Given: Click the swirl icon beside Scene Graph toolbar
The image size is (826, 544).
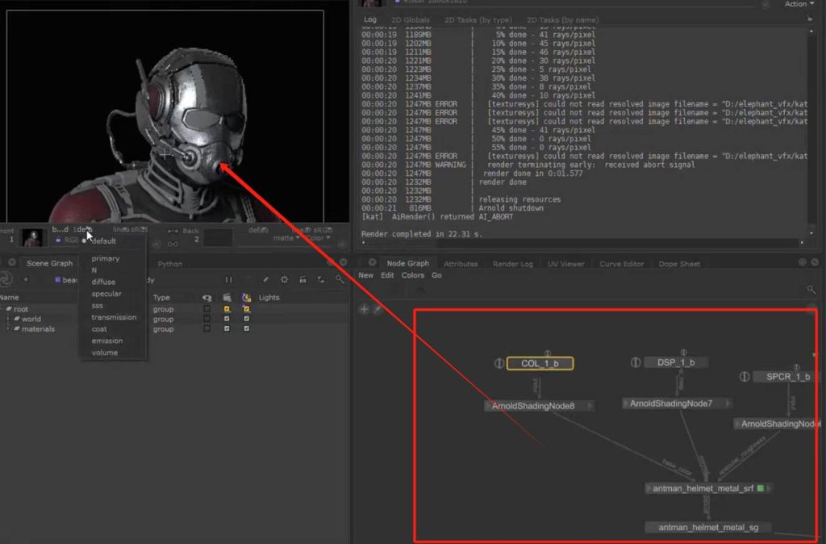Looking at the screenshot, I should tap(6, 279).
